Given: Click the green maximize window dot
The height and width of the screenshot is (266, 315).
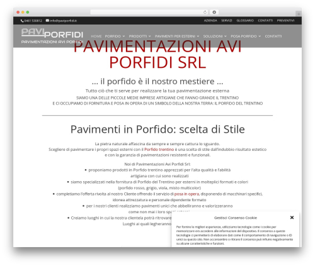Looking at the screenshot, I should tap(28, 12).
